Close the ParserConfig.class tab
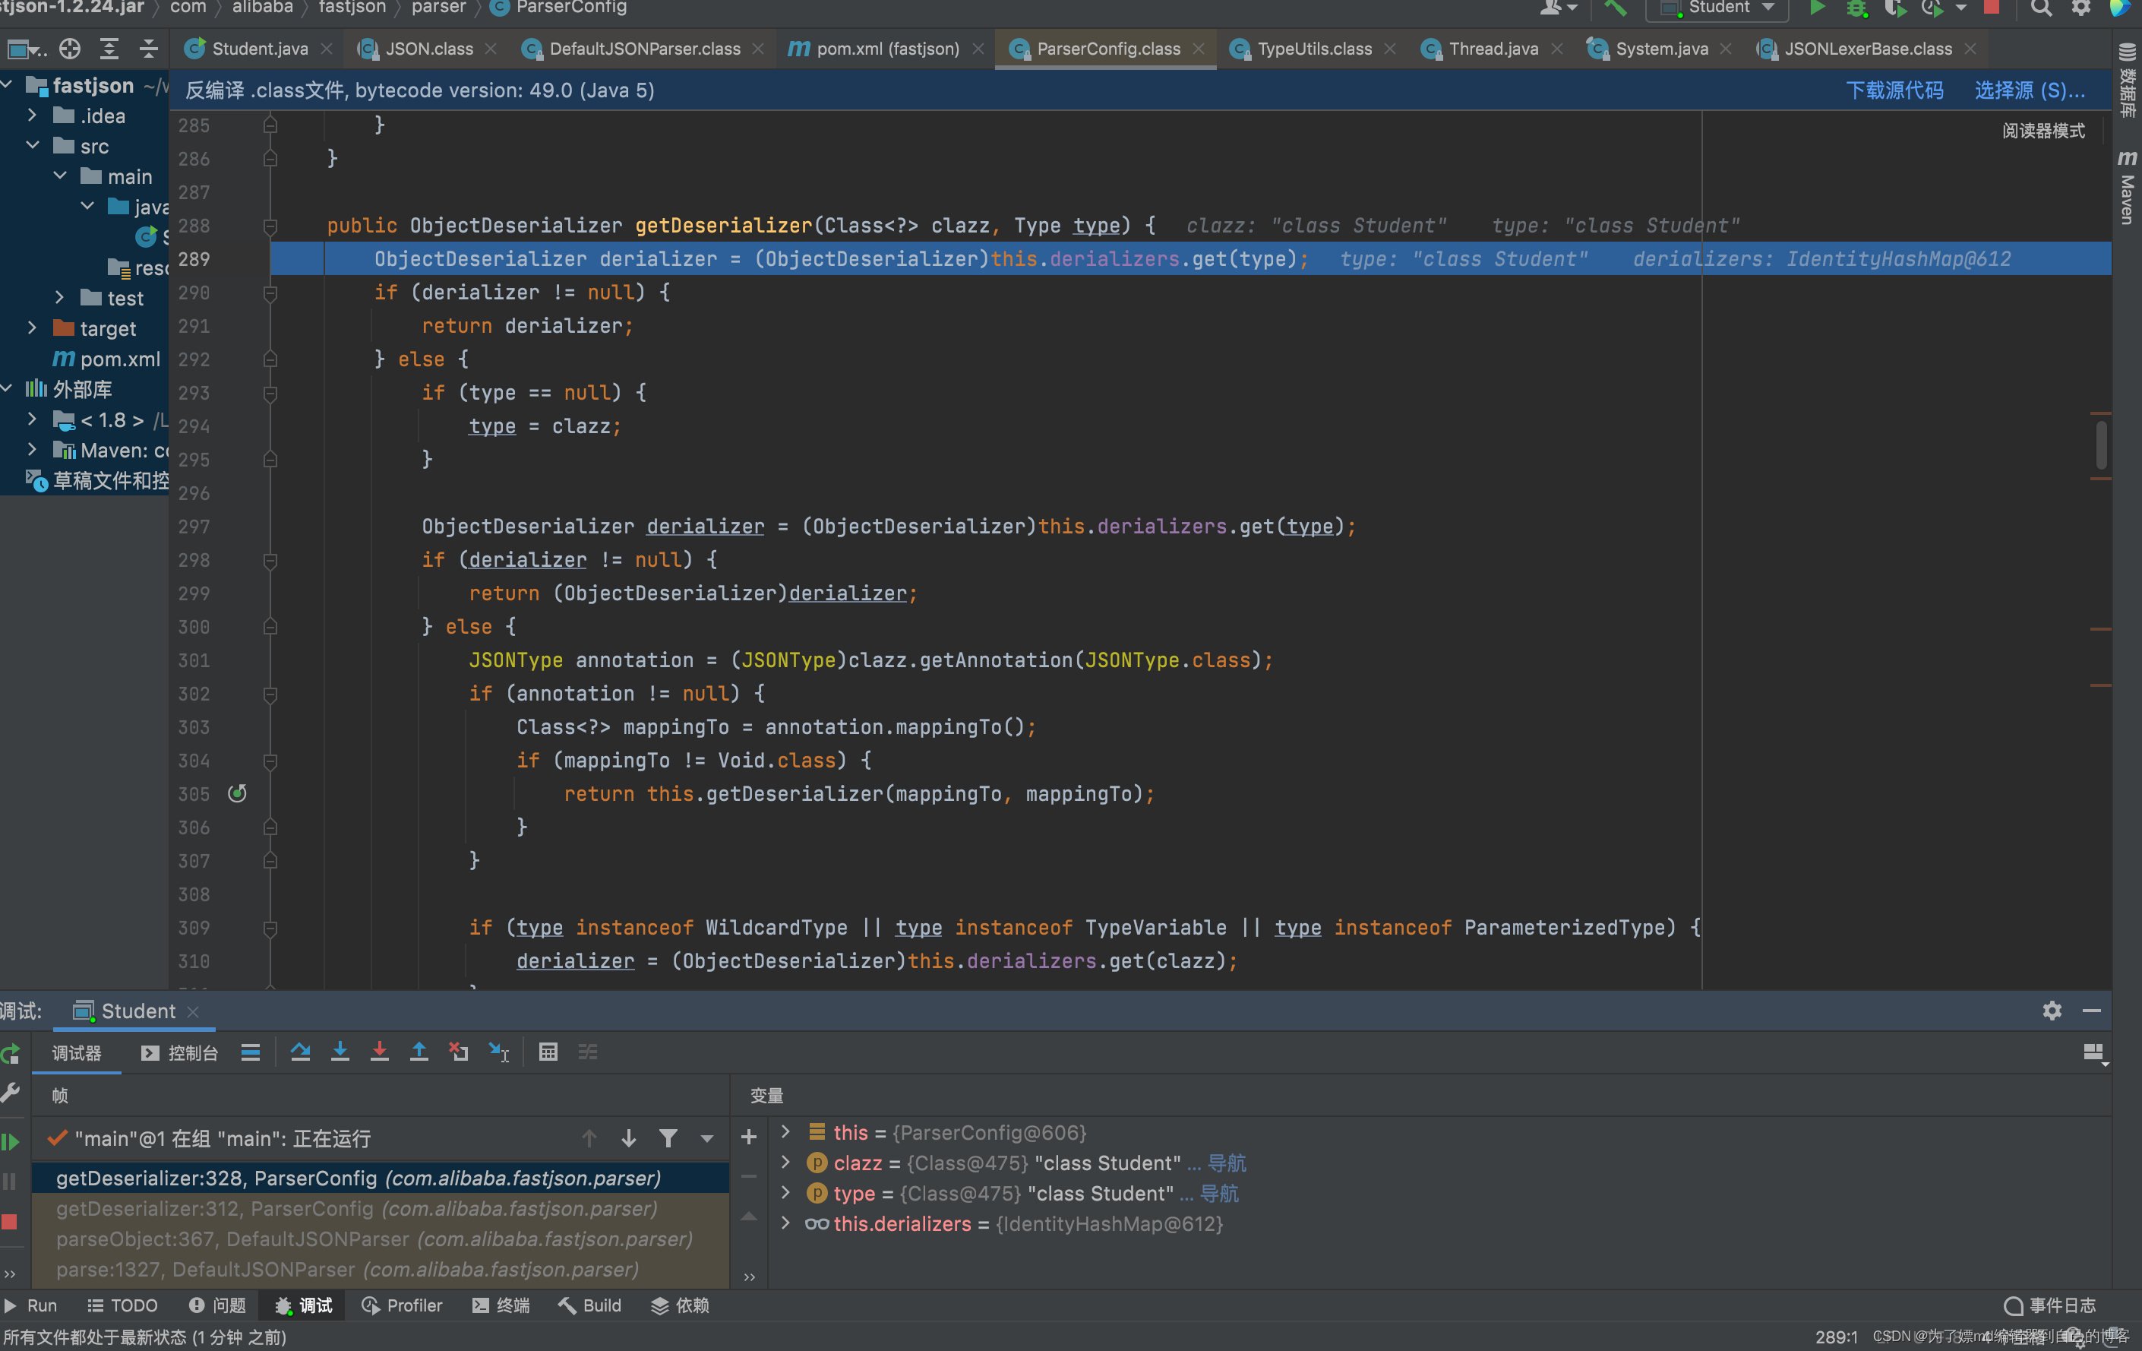 click(x=1198, y=49)
